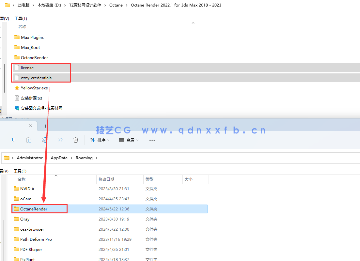The height and width of the screenshot is (261, 360).
Task: Click AppData in the address breadcrumb
Action: tap(59, 158)
